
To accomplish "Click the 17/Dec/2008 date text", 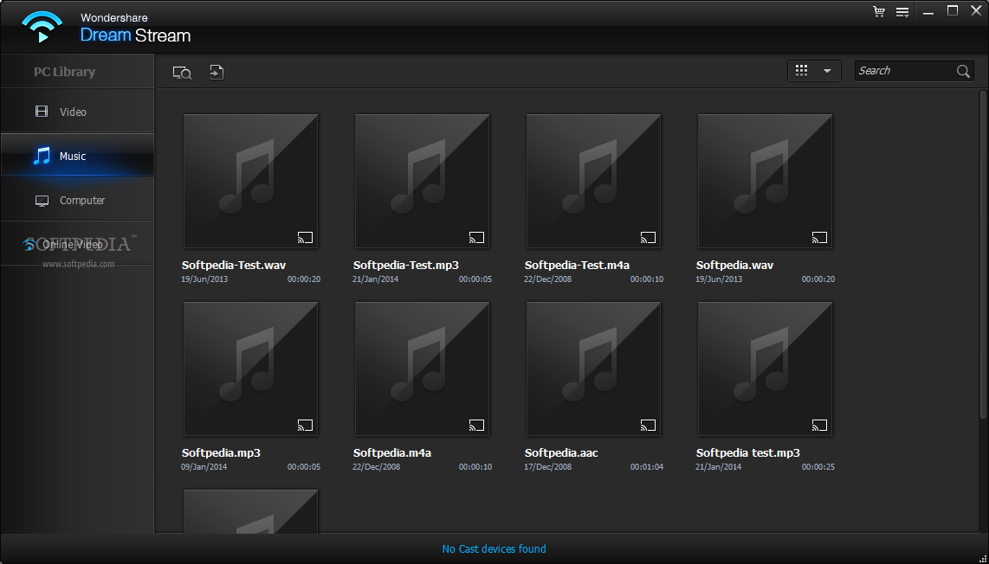I will click(547, 467).
